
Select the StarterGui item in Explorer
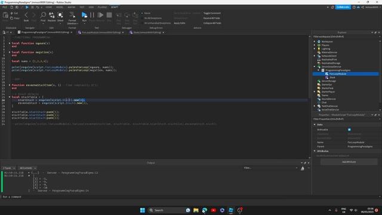tap(326, 85)
